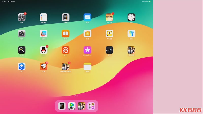
Task: Tap the 13:08 time in status bar
Action: point(4,1)
